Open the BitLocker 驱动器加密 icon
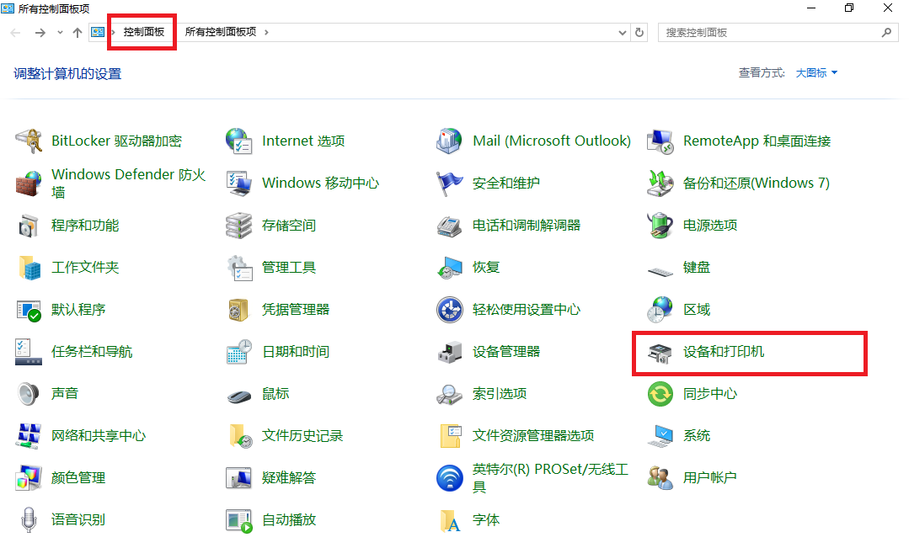 (x=29, y=141)
